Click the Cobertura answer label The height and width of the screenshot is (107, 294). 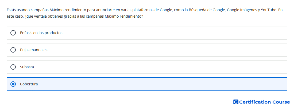pyautogui.click(x=29, y=84)
